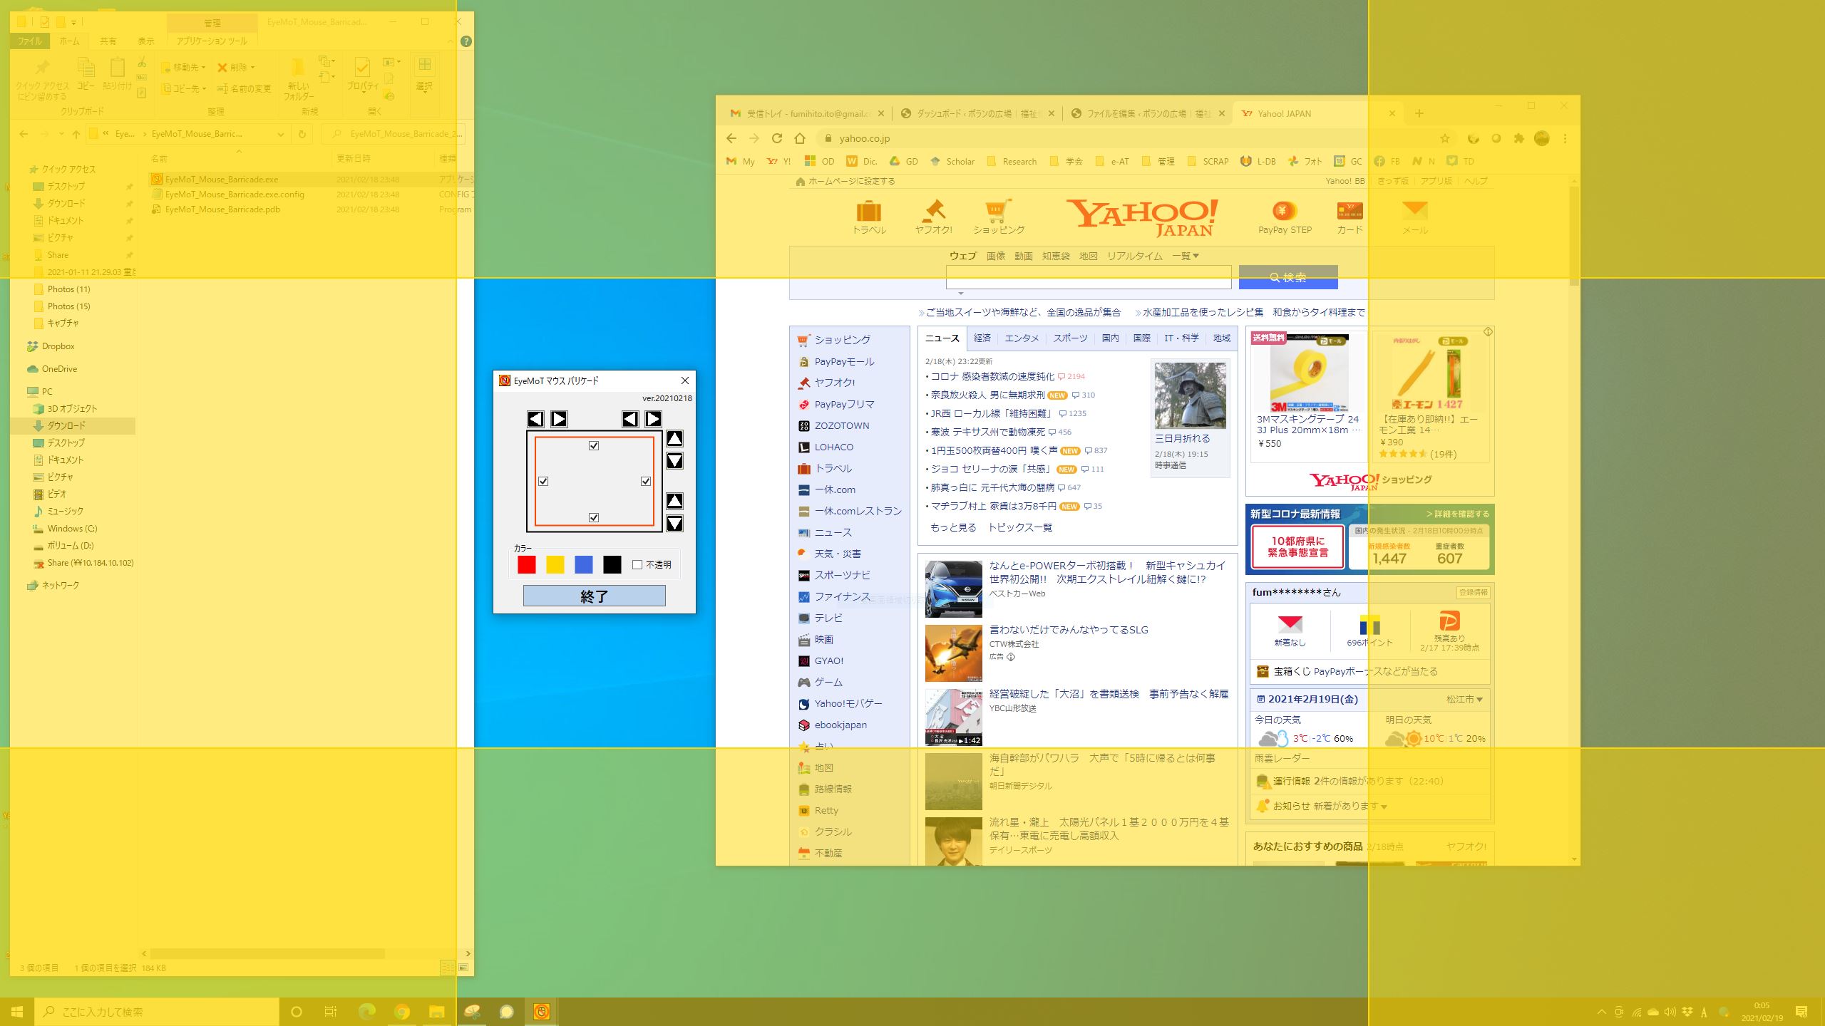Select the 経済 news tab
The width and height of the screenshot is (1825, 1026).
click(982, 338)
